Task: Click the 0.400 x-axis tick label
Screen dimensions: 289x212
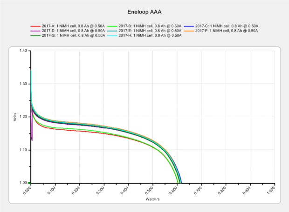Action: pos(124,190)
